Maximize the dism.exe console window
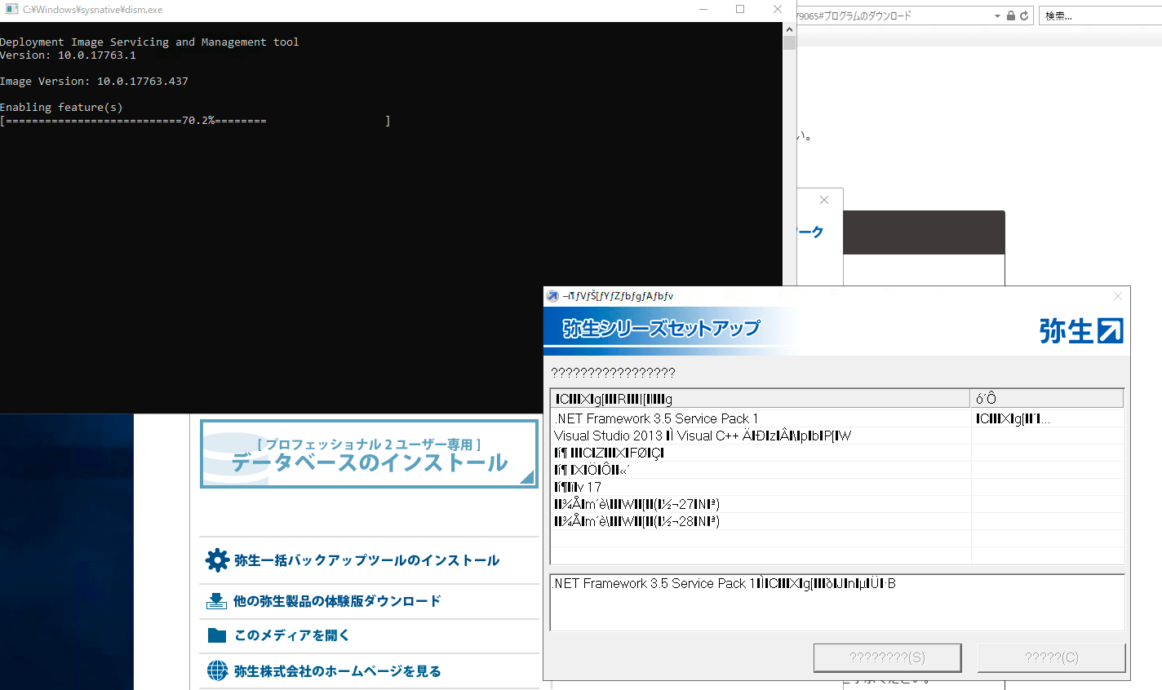Viewport: 1162px width, 690px height. coord(740,10)
